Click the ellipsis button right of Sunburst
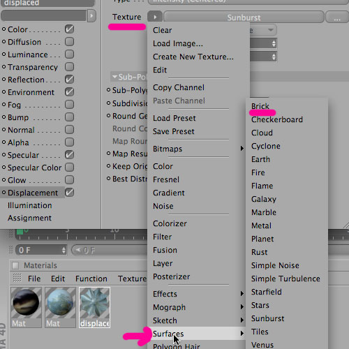This screenshot has width=349, height=349. tap(337, 17)
